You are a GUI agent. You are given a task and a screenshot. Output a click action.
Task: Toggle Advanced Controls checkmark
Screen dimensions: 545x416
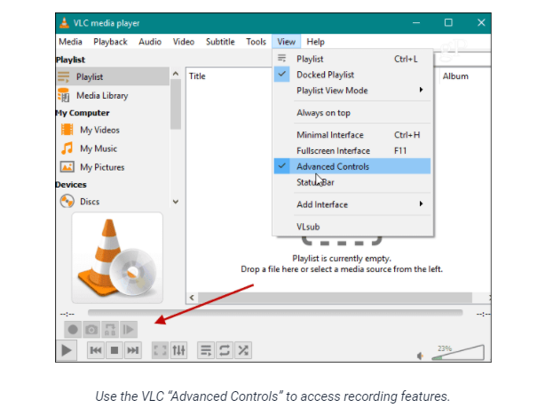point(352,166)
